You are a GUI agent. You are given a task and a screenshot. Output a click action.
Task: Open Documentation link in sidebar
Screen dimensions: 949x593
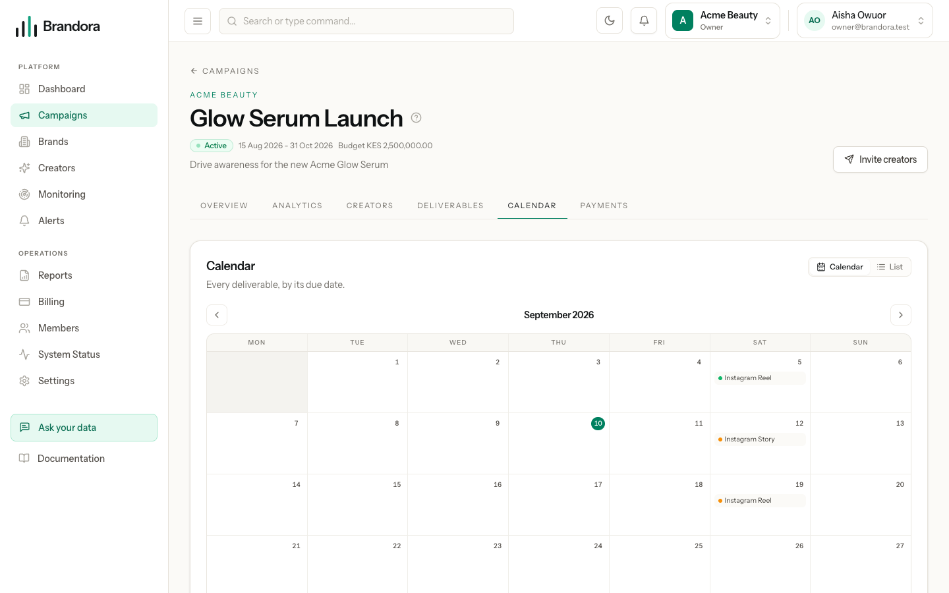(84, 459)
